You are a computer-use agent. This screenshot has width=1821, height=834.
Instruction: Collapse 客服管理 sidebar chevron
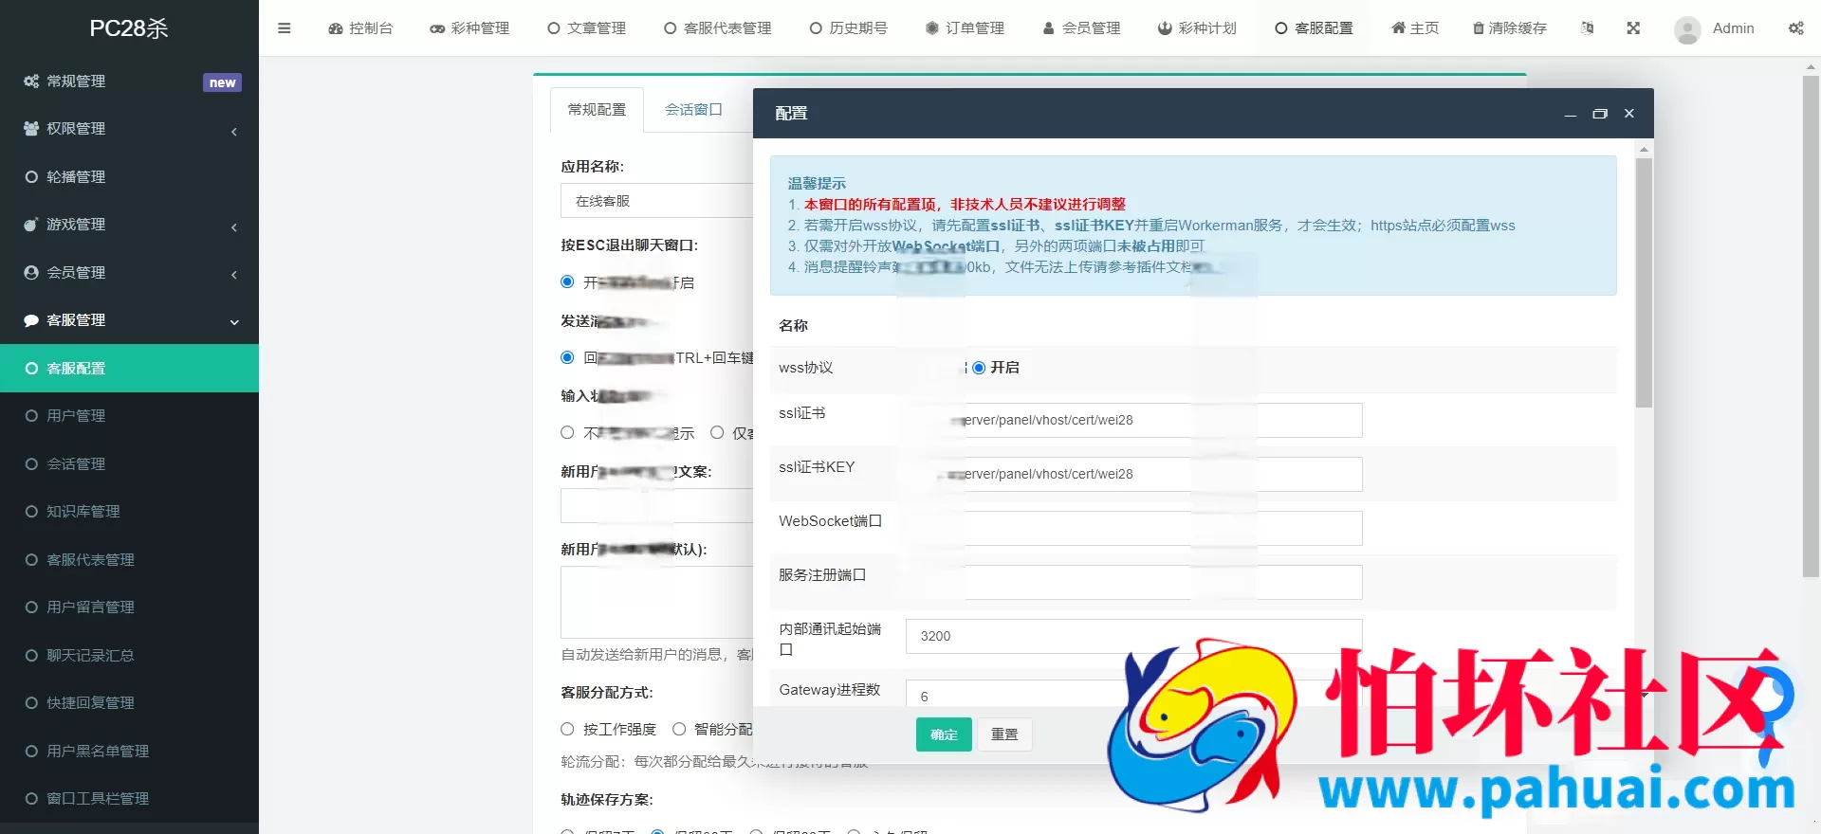(x=234, y=322)
